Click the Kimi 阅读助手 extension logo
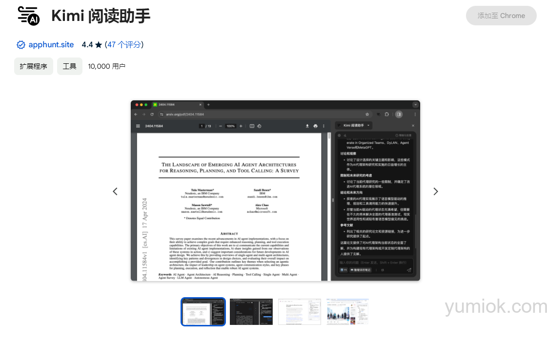 (29, 16)
